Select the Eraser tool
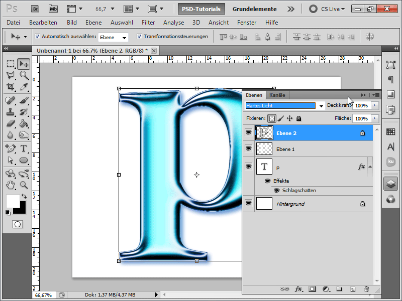Viewport: 402px width, 301px height. [x=10, y=123]
